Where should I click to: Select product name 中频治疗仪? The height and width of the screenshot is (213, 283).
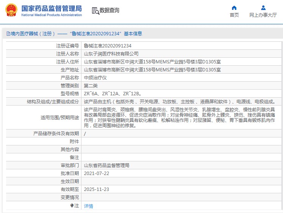pyautogui.click(x=95, y=78)
